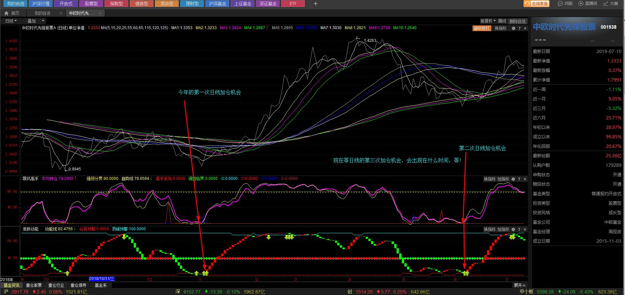Click help icon in 跟风高手 panel
The width and height of the screenshot is (625, 295).
tap(519, 179)
